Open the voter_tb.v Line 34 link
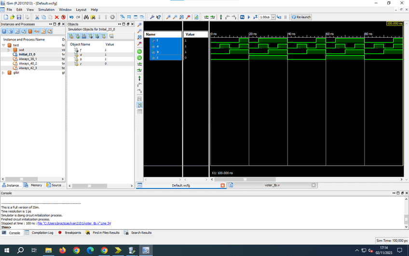 point(74,223)
